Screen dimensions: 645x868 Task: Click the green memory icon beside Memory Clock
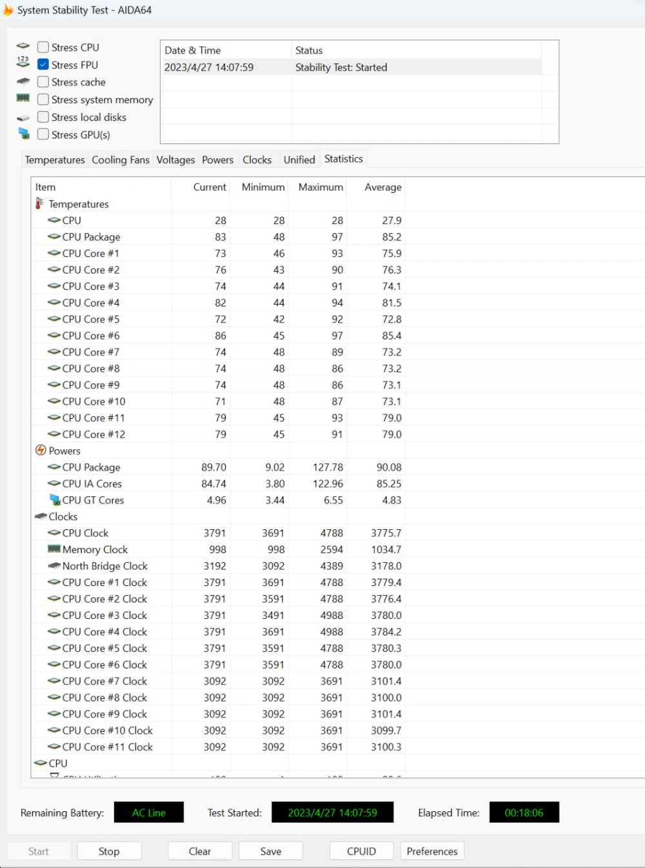pos(54,549)
